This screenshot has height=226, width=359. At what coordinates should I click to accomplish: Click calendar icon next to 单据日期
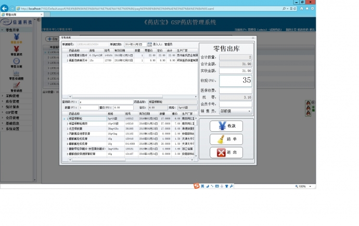click(149, 44)
